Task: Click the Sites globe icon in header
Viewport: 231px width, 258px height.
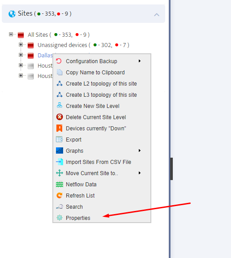Action: click(x=12, y=14)
